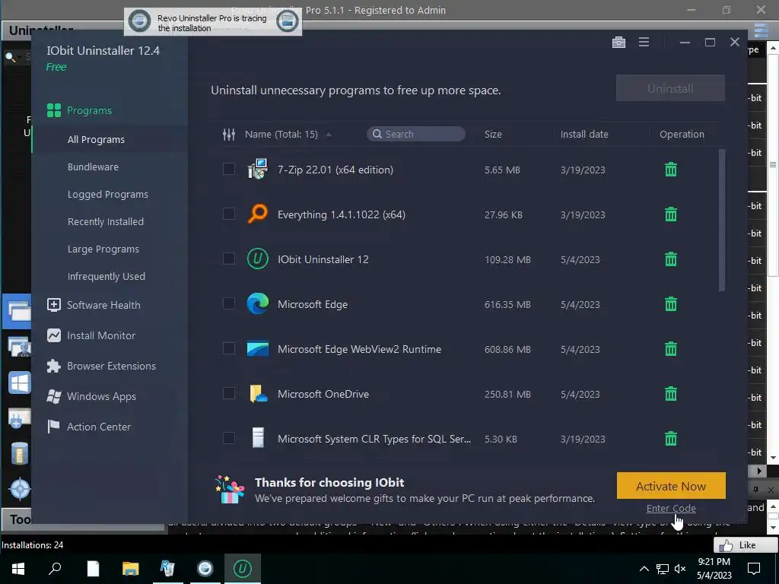779x584 pixels.
Task: Click the Edge WebView2 Runtime program icon
Action: coord(258,348)
